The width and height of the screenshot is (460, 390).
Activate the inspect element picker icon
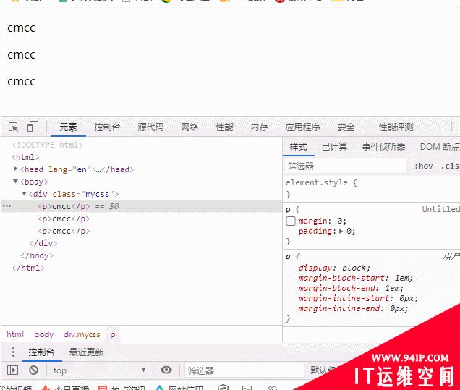click(x=14, y=127)
